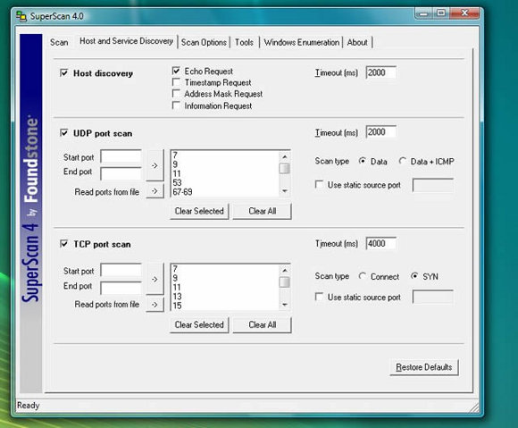The height and width of the screenshot is (428, 518).
Task: Enable Timestamp Request checkbox
Action: pyautogui.click(x=176, y=82)
